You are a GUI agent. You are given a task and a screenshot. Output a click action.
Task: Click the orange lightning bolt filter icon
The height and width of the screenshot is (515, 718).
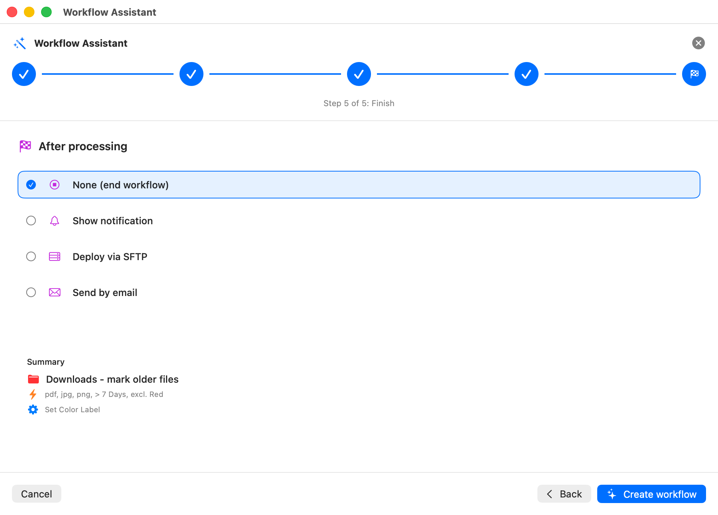pyautogui.click(x=33, y=394)
